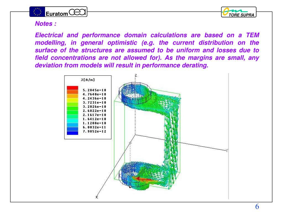
Task: Click the Euratom CEA logo
Action: point(58,12)
